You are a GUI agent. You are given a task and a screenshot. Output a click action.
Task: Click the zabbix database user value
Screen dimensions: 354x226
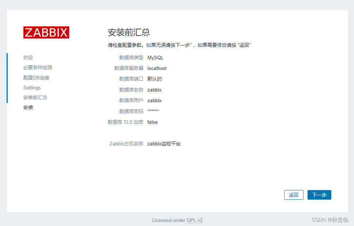154,100
